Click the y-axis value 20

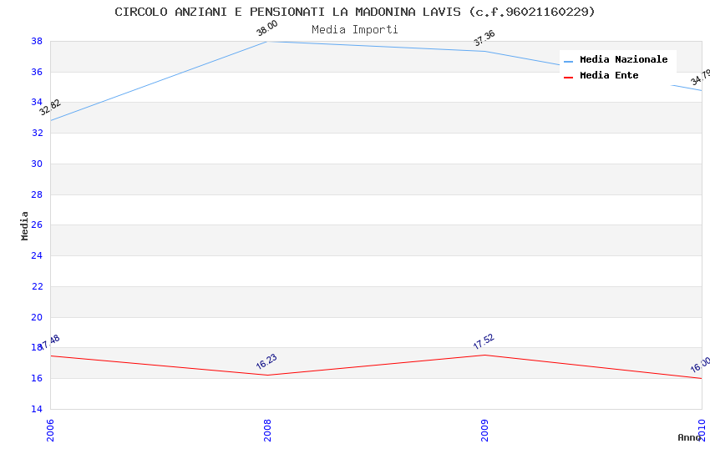click(37, 317)
